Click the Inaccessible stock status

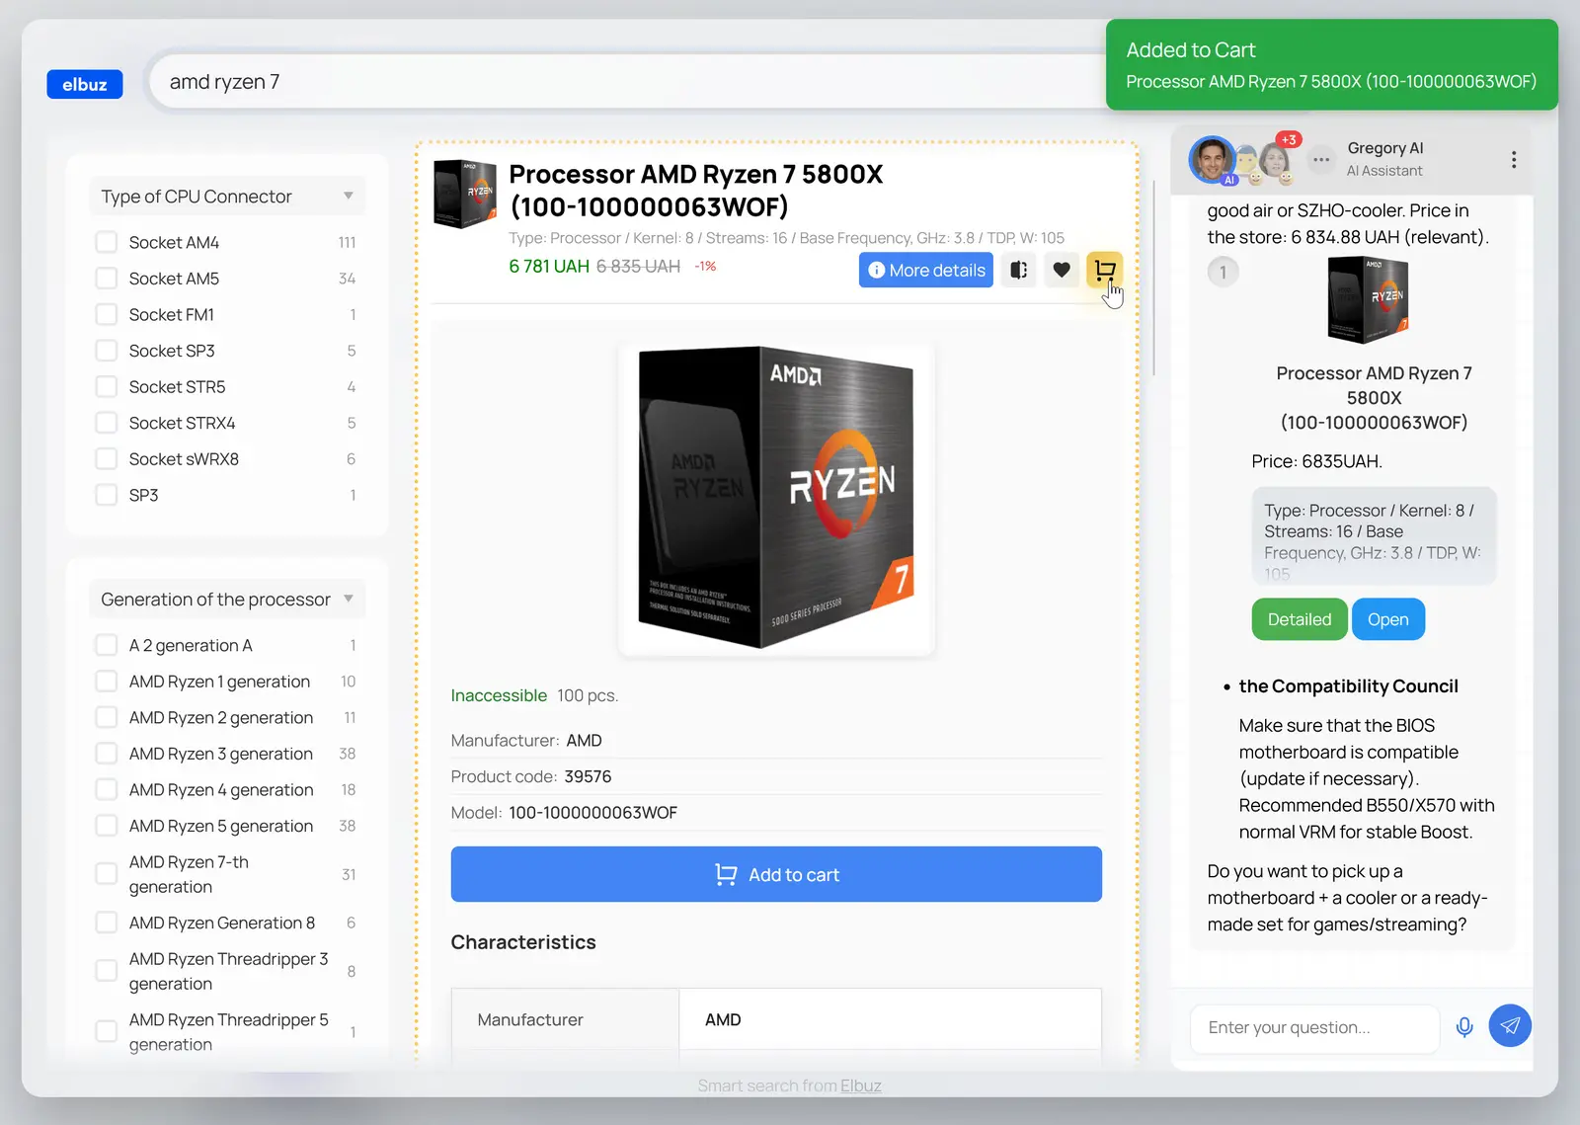pyautogui.click(x=499, y=695)
